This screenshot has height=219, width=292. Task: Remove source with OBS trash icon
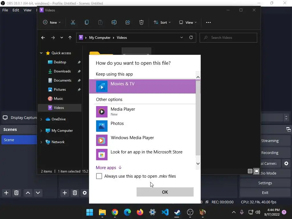tap(75, 193)
